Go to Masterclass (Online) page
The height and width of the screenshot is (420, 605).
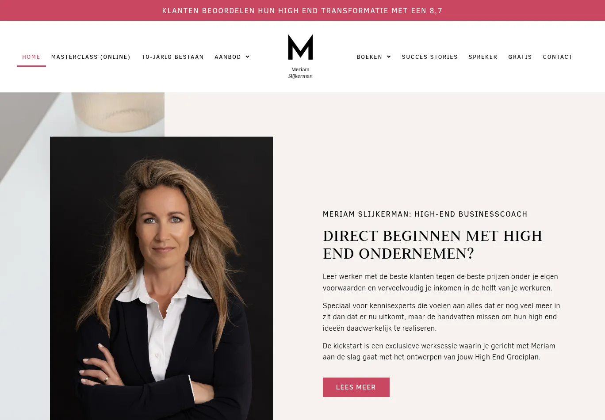tap(91, 57)
